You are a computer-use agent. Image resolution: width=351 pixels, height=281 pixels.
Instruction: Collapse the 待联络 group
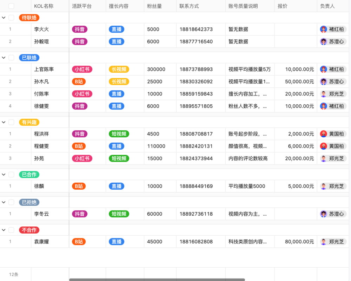[x=4, y=18]
